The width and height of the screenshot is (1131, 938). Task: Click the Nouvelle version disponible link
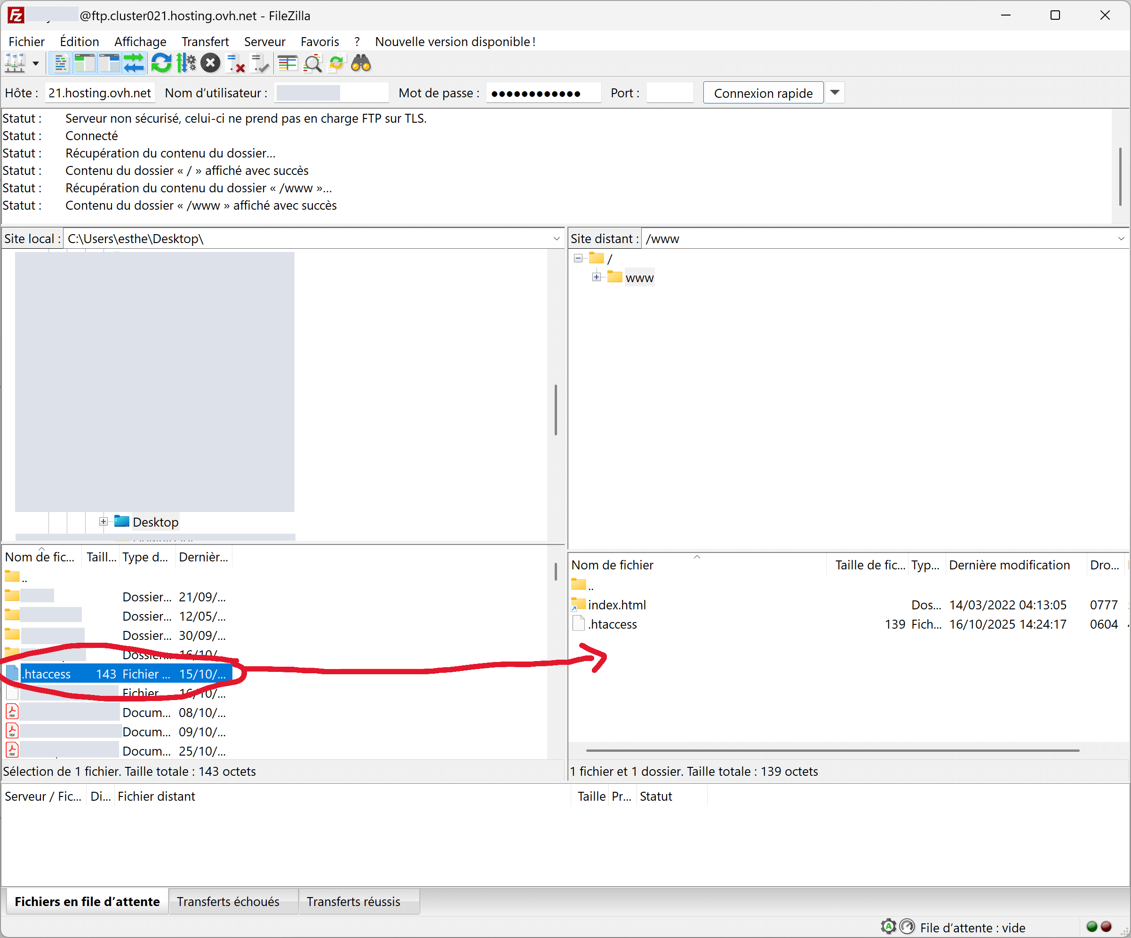point(455,41)
